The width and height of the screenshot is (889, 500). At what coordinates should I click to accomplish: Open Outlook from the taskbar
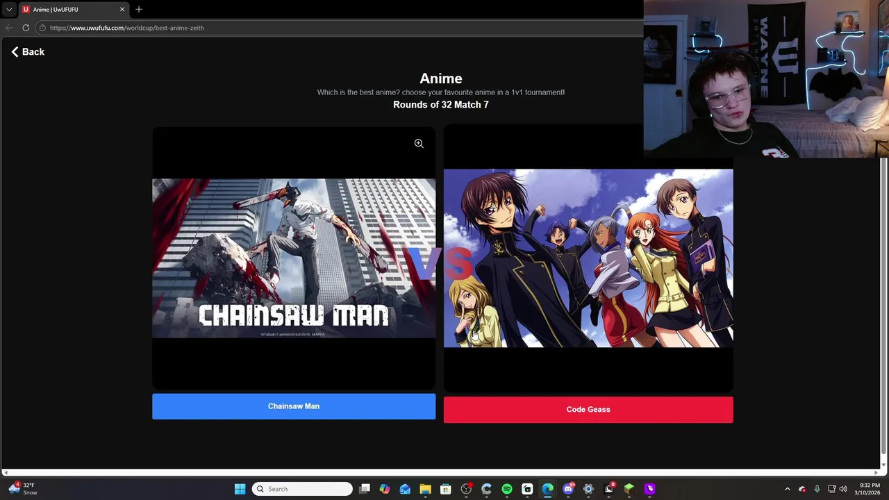click(x=405, y=489)
